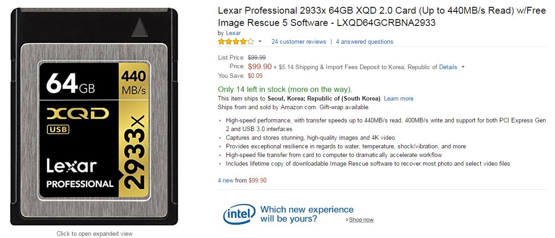This screenshot has height=238, width=555.
Task: Open the dropdown arrow beside star rating
Action: click(x=260, y=41)
